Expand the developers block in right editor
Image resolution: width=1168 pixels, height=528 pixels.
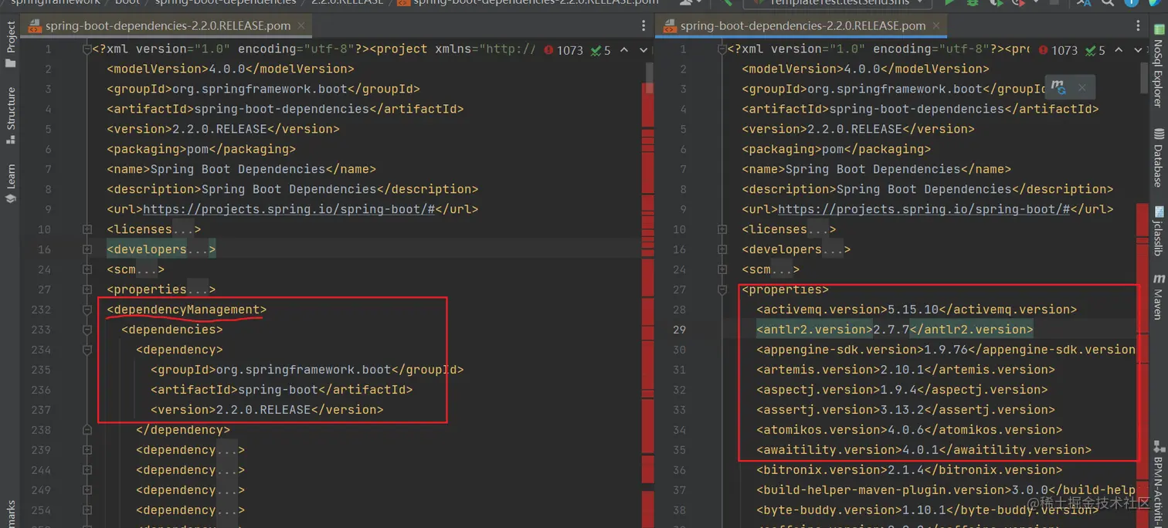tap(722, 249)
